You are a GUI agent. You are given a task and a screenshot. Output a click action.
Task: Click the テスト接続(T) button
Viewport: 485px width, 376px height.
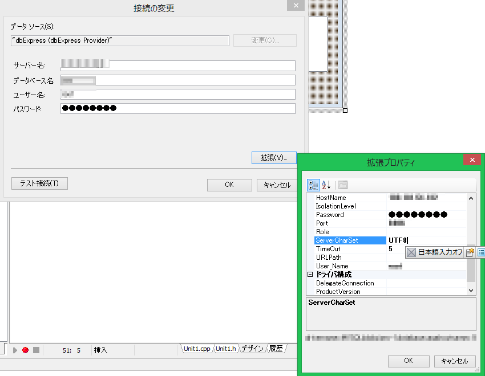(x=39, y=183)
